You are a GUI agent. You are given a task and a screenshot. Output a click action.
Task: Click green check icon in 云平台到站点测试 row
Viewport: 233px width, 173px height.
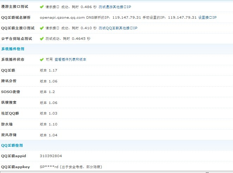[42, 39]
